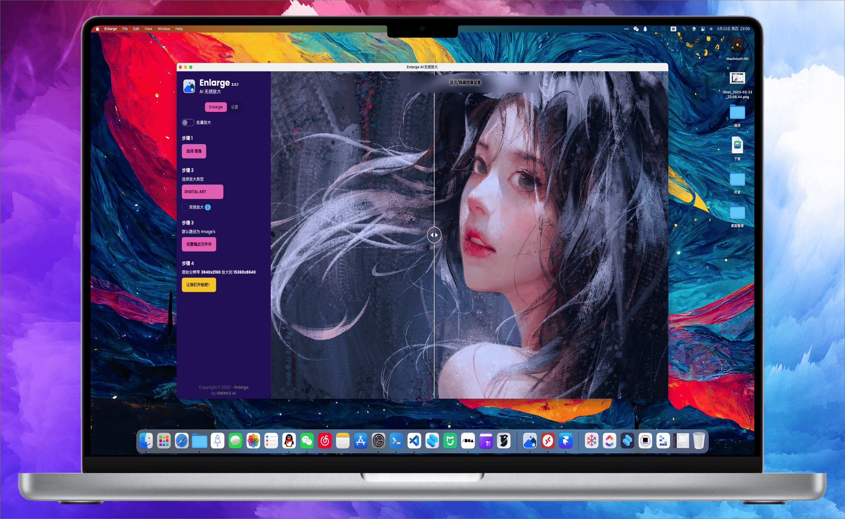Switch to the 设置 tab

coord(235,107)
